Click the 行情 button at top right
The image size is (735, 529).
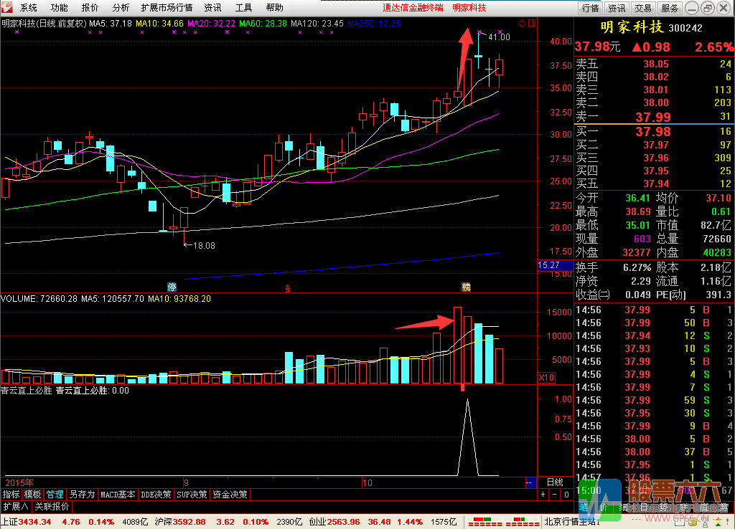tap(590, 8)
